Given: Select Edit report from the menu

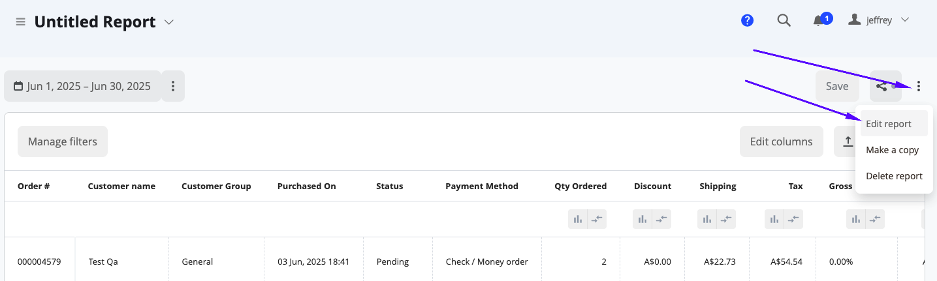Looking at the screenshot, I should tap(894, 124).
